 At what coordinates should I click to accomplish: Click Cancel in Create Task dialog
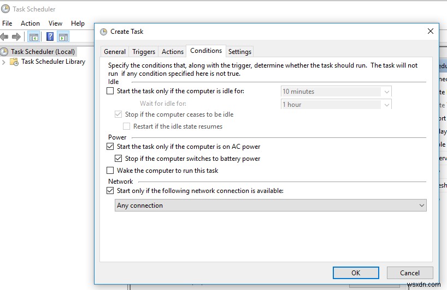[410, 273]
